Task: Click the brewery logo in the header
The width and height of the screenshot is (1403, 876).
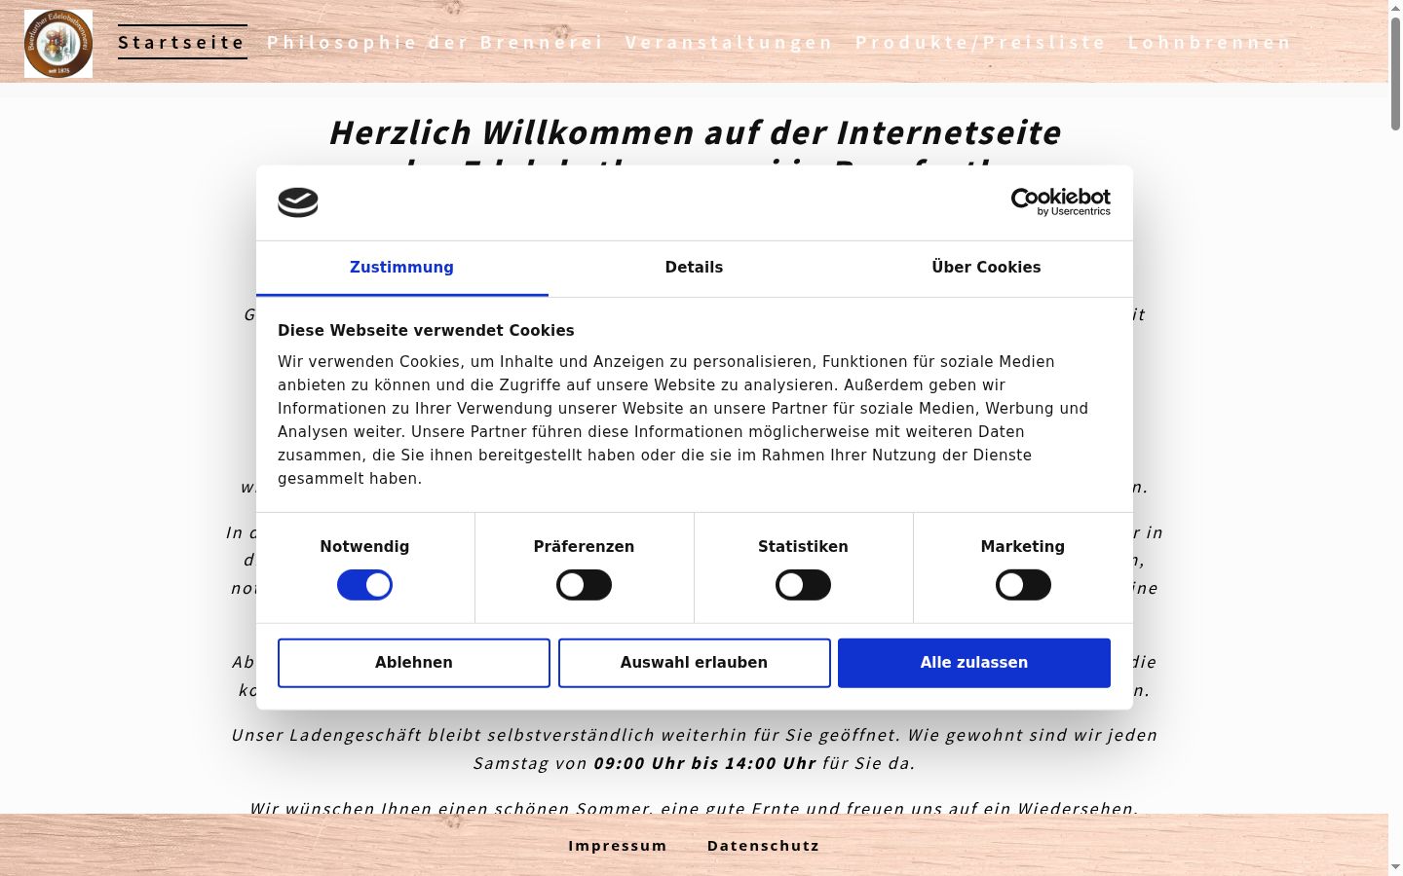Action: click(x=58, y=44)
